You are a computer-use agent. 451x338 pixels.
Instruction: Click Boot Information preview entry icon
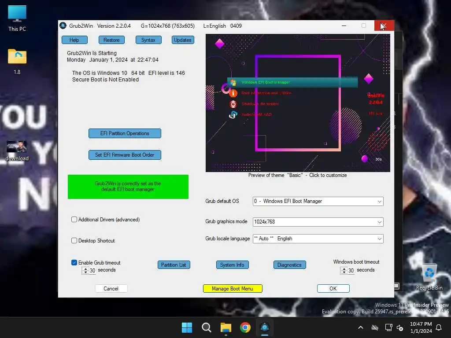233,93
